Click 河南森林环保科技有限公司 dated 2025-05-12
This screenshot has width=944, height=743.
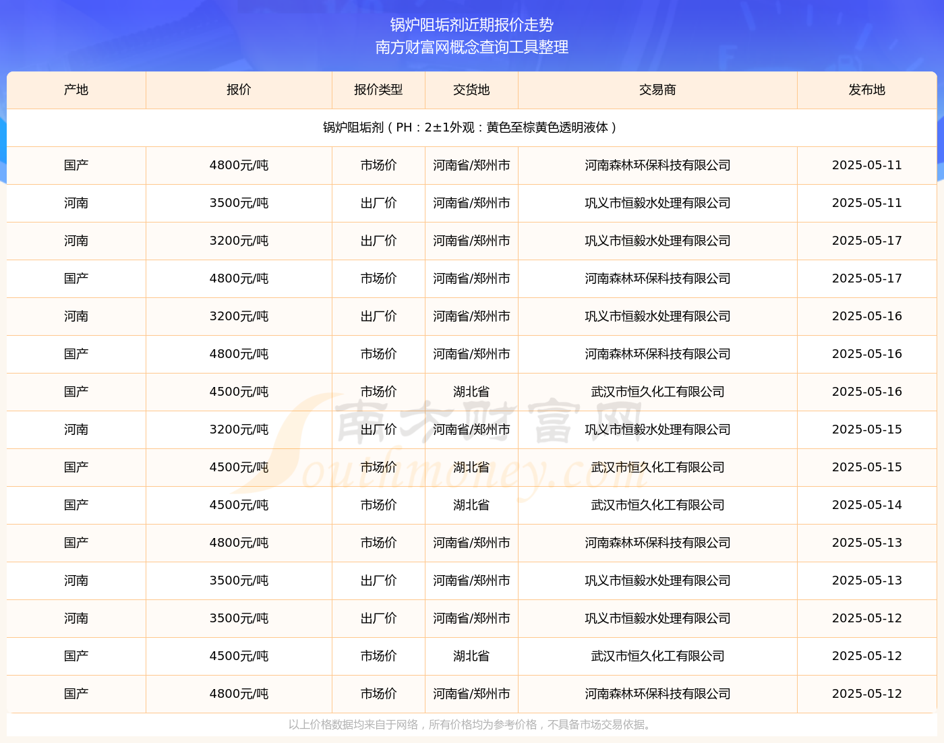pos(657,694)
